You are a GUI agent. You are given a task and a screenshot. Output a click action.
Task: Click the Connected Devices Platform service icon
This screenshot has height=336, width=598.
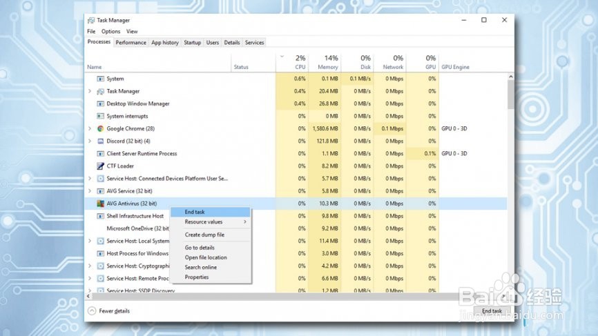tap(100, 179)
